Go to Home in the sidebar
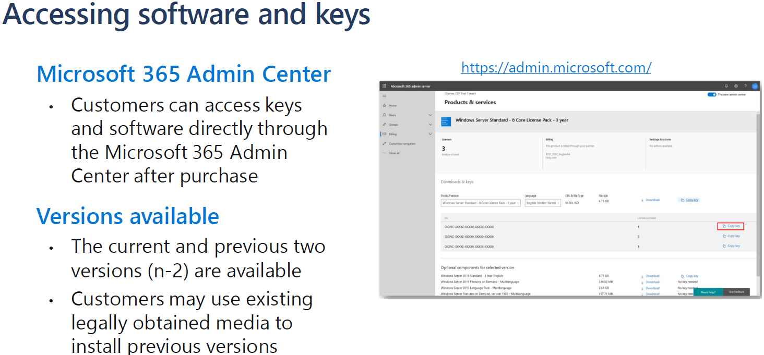764x355 pixels. pyautogui.click(x=392, y=106)
